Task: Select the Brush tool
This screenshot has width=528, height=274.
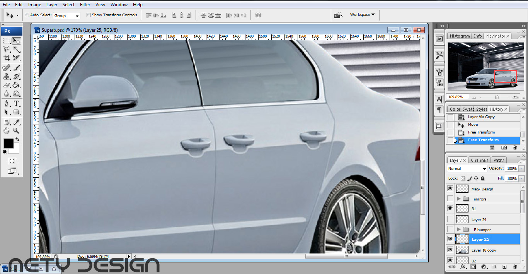Action: [x=16, y=68]
